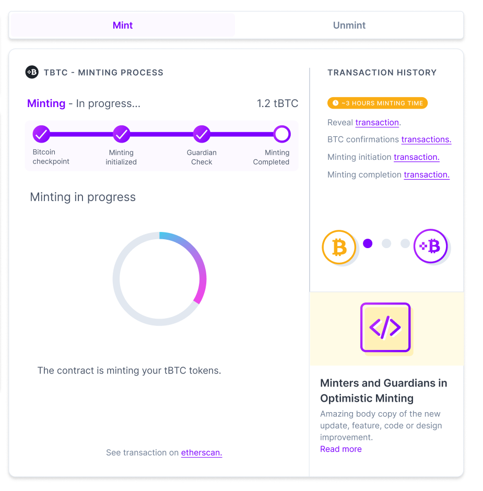Screen dimensions: 483x491
Task: Click the circular minting progress ring
Action: coord(159,279)
